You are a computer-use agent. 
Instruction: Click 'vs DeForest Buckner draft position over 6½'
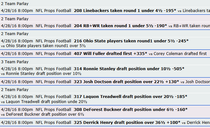(x=42, y=114)
